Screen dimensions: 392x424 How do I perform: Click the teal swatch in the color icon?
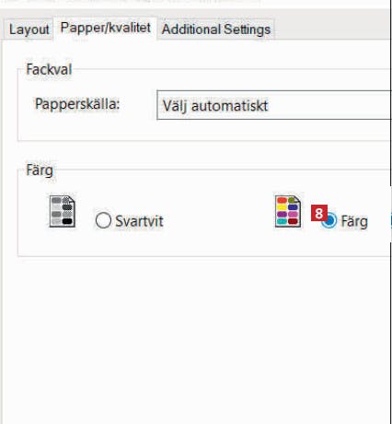pos(282,221)
